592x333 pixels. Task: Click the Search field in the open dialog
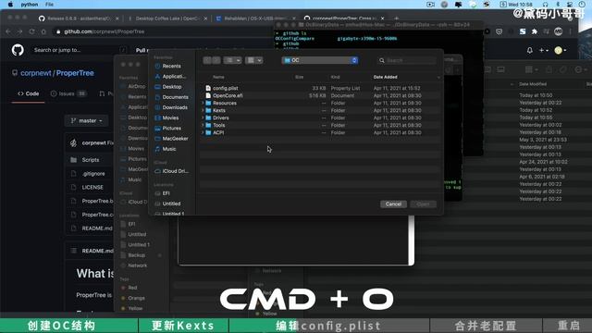407,60
